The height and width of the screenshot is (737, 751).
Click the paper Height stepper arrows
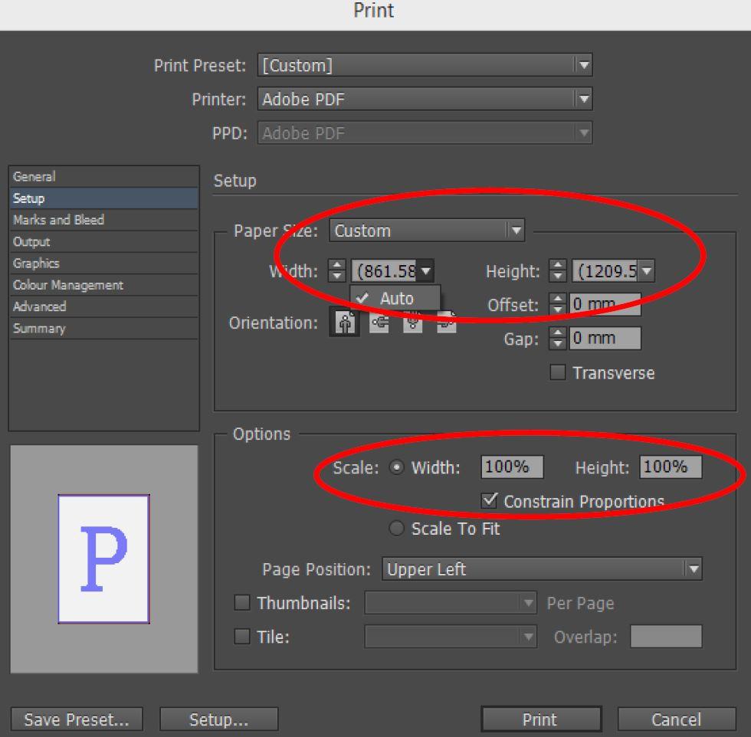coord(558,270)
